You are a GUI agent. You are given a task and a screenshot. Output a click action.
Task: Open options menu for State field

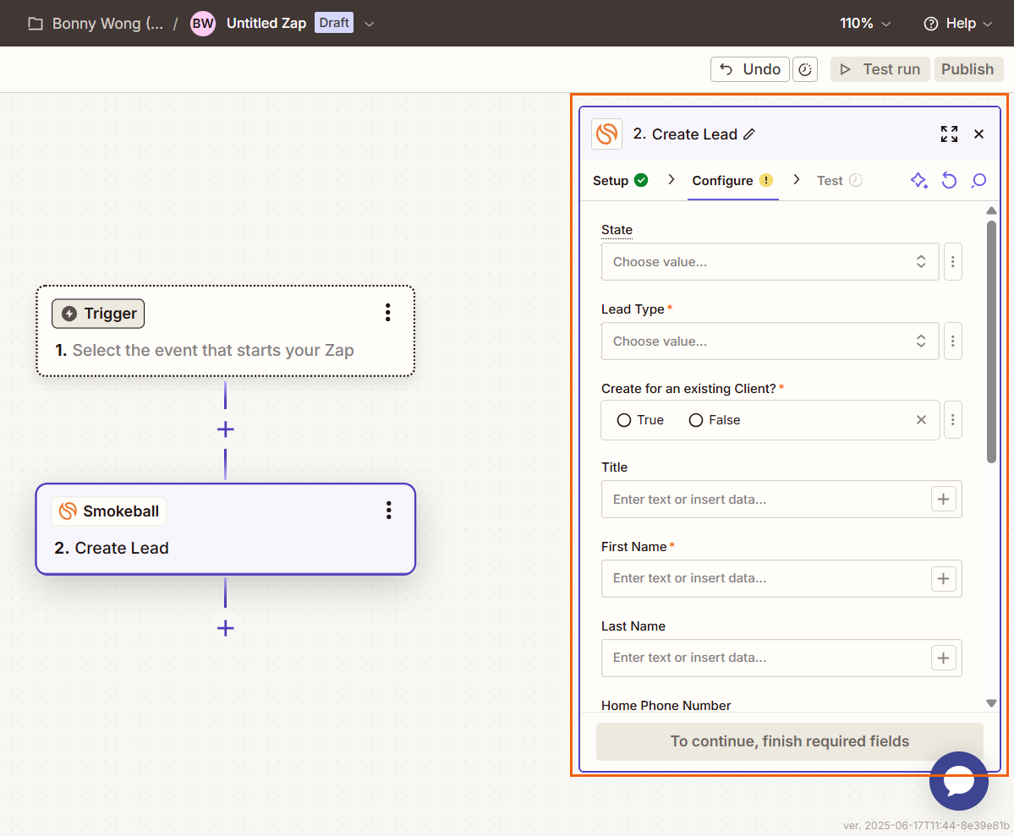point(952,262)
